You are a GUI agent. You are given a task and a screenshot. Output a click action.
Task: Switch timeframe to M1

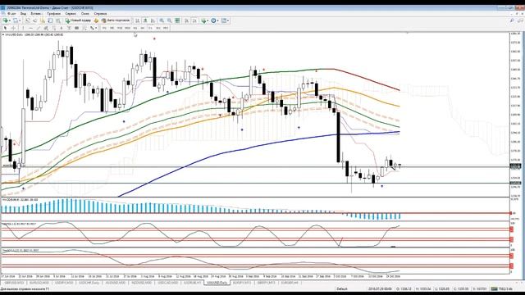[x=104, y=28]
